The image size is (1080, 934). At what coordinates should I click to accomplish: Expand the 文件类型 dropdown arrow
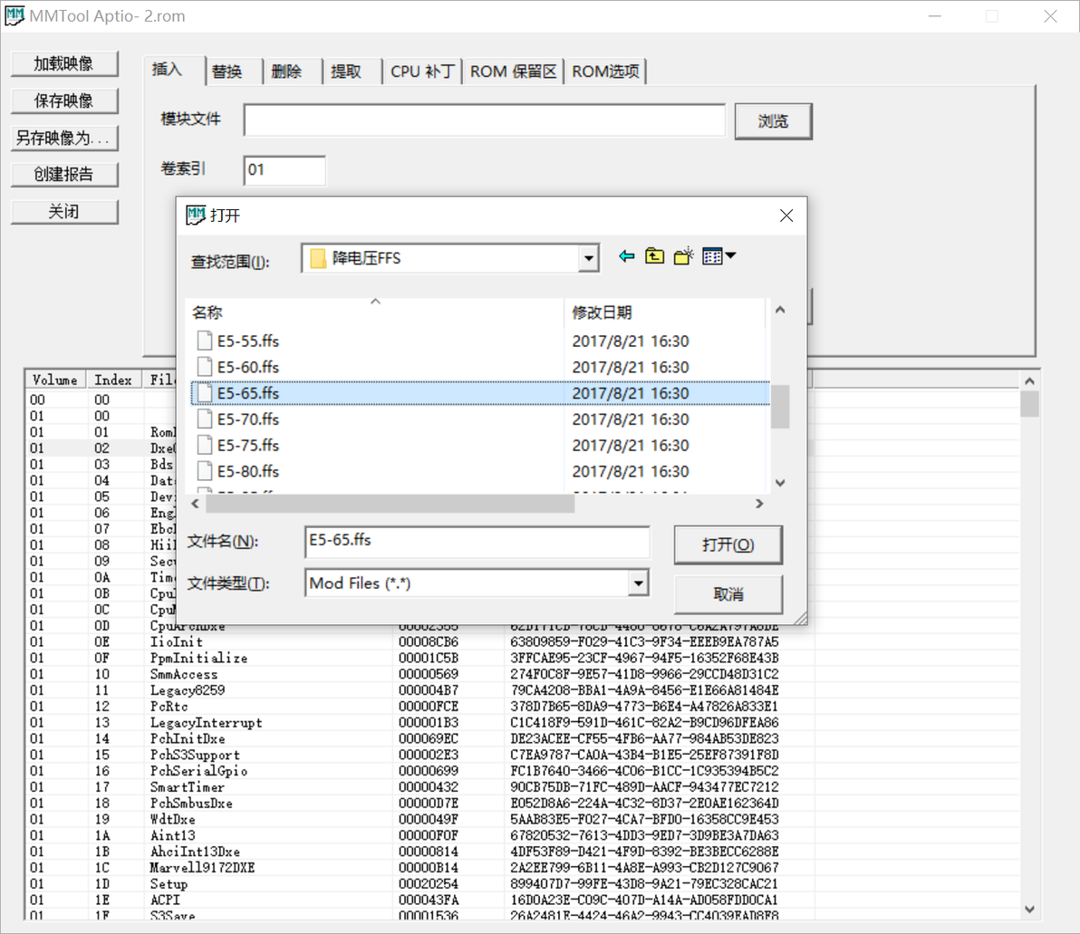pos(639,583)
